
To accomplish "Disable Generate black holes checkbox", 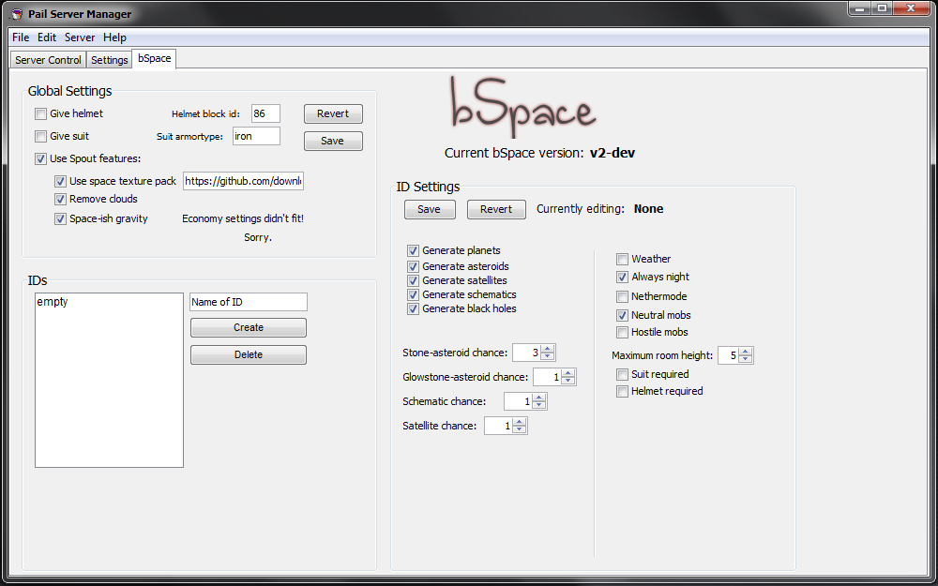I will point(413,309).
